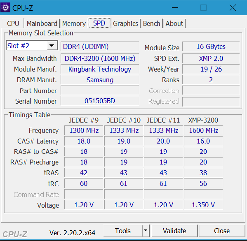This screenshot has width=247, height=241.
Task: Click tRAS value 42
Action: pyautogui.click(x=84, y=173)
